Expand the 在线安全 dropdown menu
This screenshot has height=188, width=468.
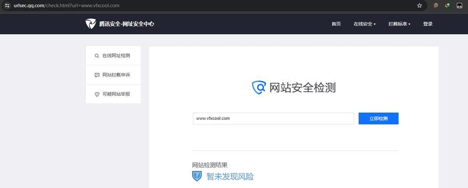tap(364, 24)
